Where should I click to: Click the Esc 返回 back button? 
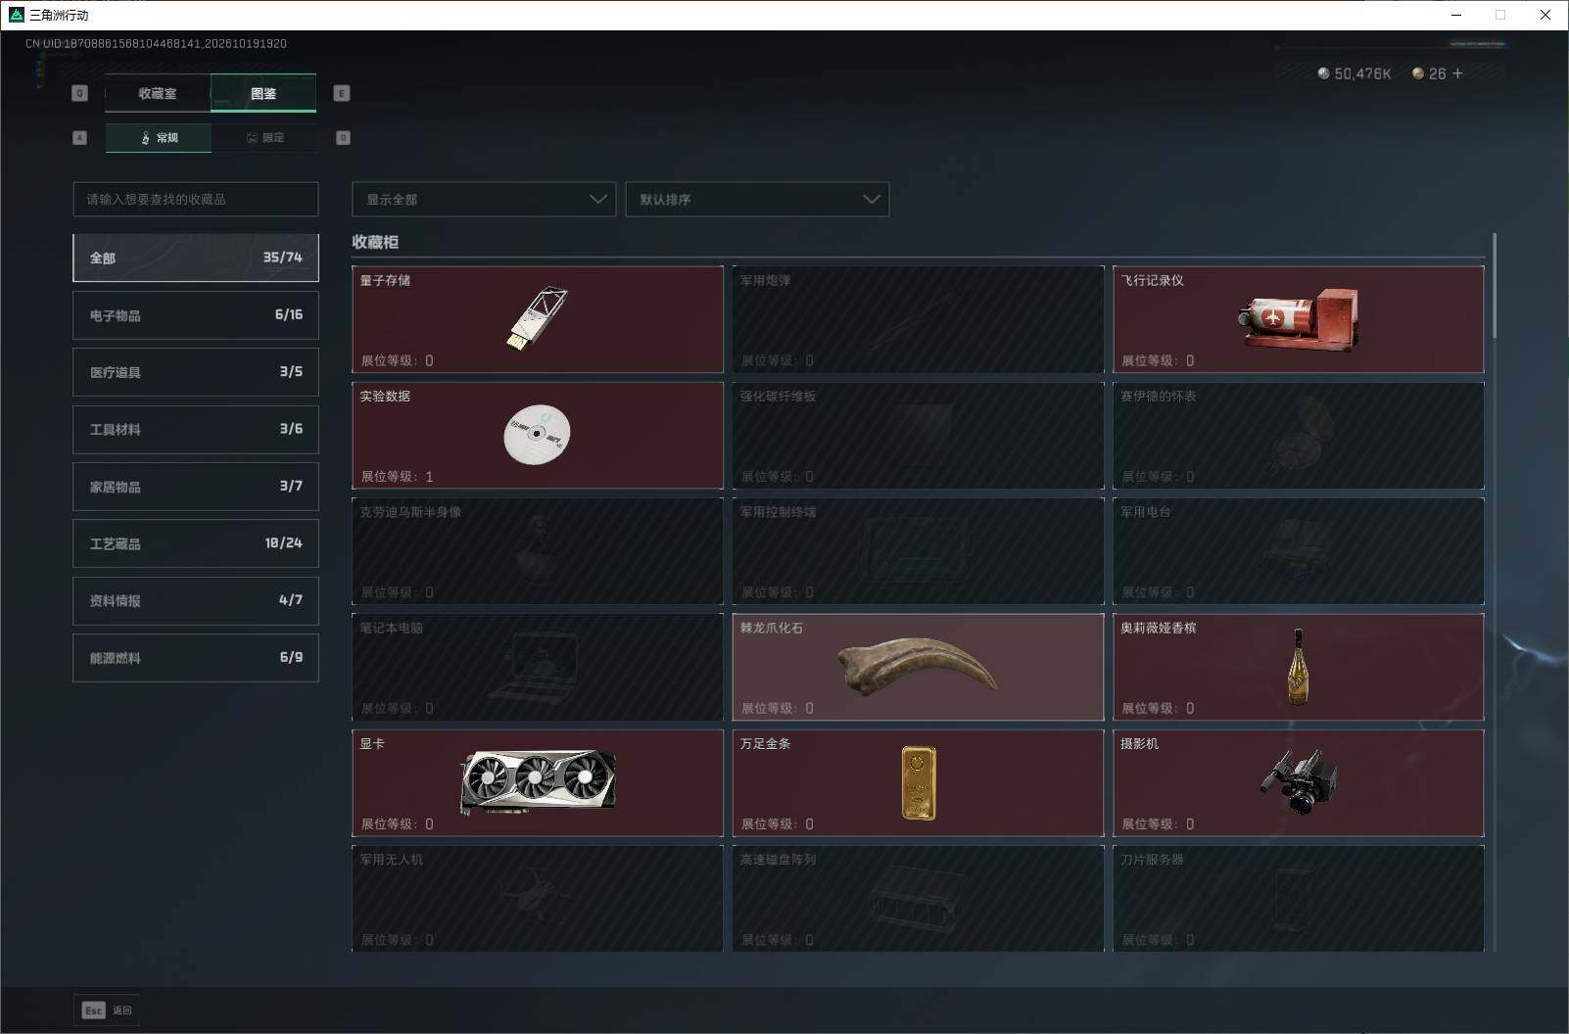tap(107, 1010)
